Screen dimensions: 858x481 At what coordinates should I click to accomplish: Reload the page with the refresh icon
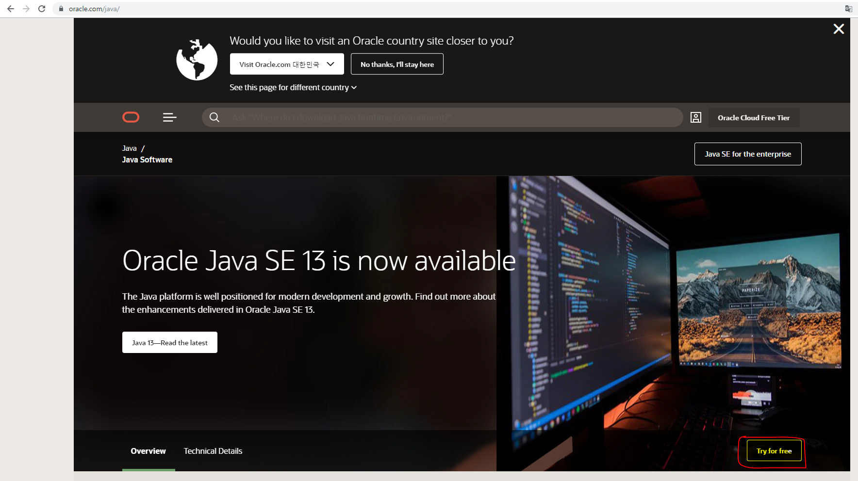42,9
